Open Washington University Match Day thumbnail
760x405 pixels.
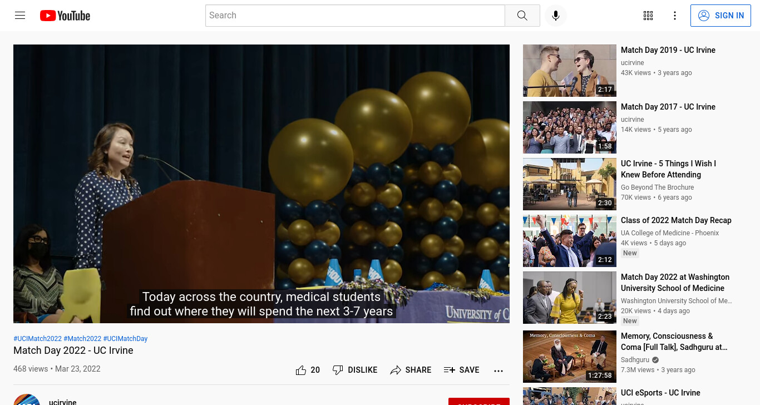[x=570, y=298]
